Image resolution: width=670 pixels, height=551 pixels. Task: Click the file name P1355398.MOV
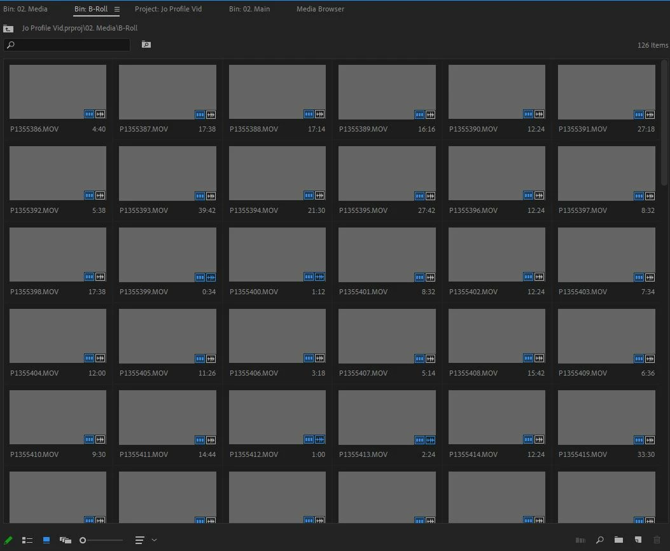coord(34,292)
